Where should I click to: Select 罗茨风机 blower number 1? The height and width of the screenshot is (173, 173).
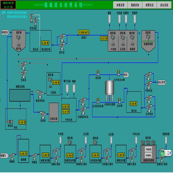click(x=32, y=18)
